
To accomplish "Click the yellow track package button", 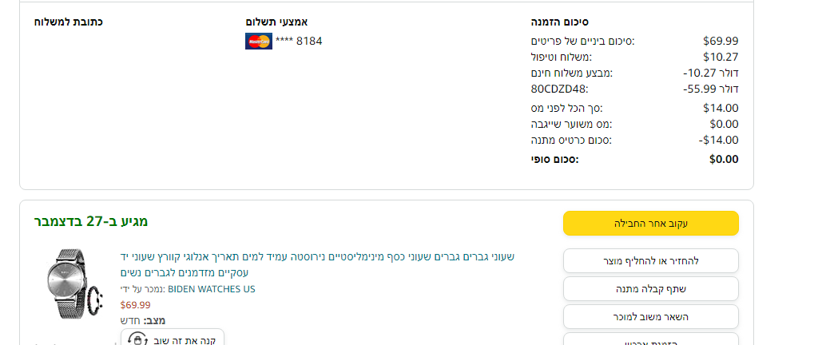I will click(650, 224).
